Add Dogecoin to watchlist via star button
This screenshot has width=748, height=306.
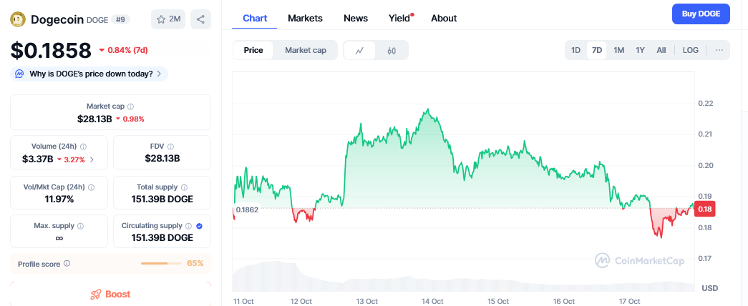[x=168, y=19]
